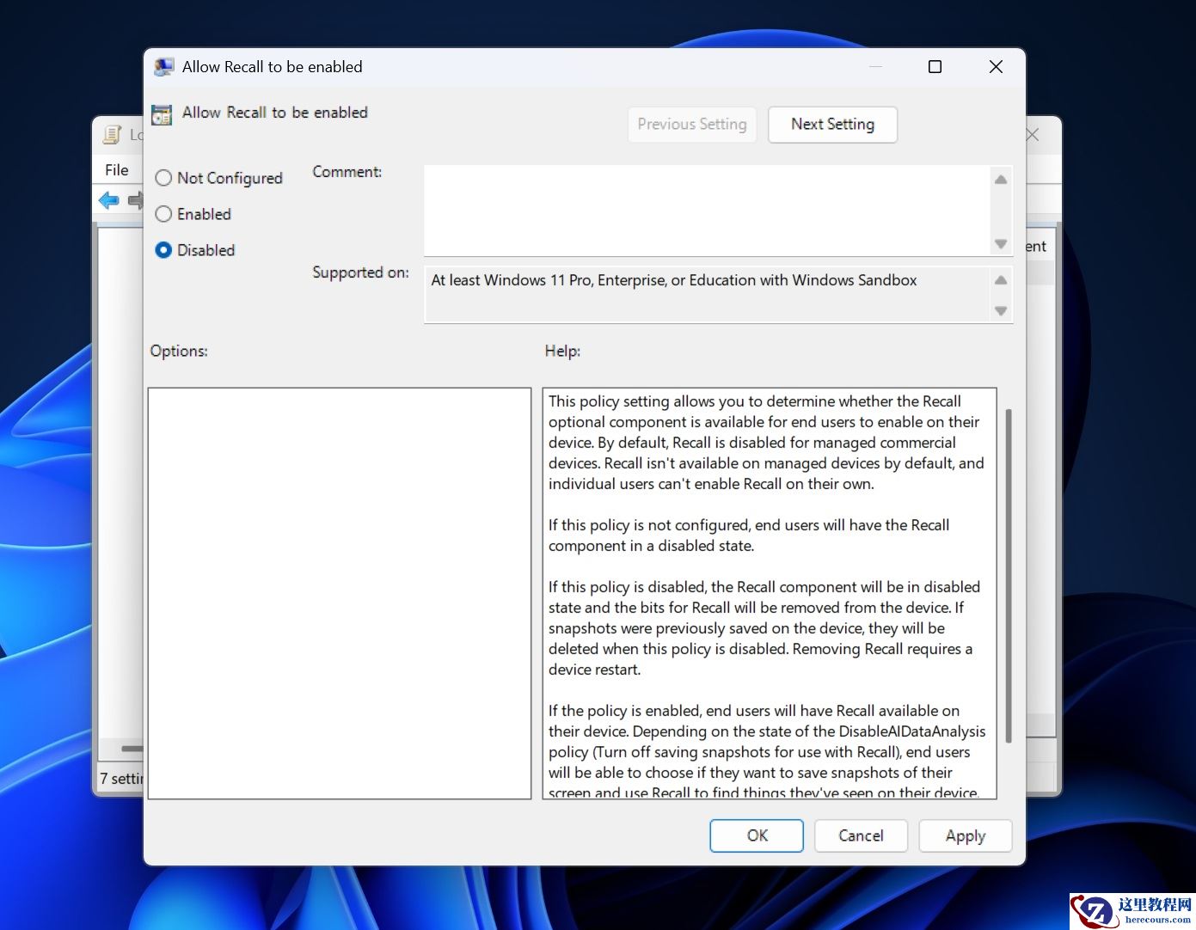The height and width of the screenshot is (930, 1196).
Task: Click "Previous Setting" button
Action: pyautogui.click(x=691, y=125)
